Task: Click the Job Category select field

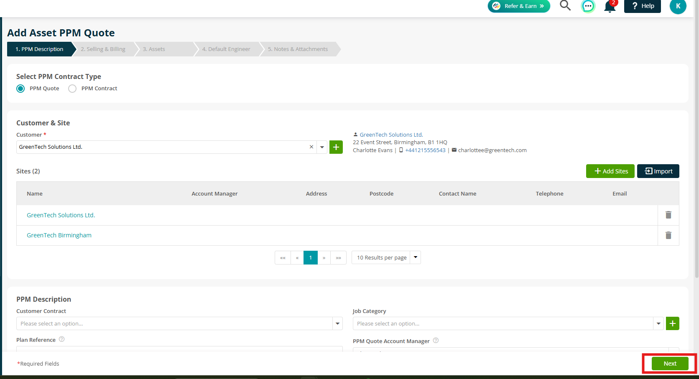Action: click(503, 323)
